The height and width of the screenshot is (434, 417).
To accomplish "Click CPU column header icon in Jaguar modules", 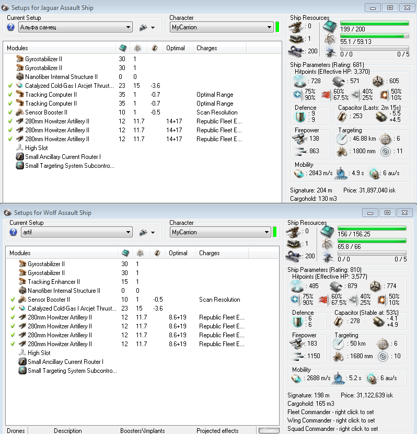I will (123, 48).
